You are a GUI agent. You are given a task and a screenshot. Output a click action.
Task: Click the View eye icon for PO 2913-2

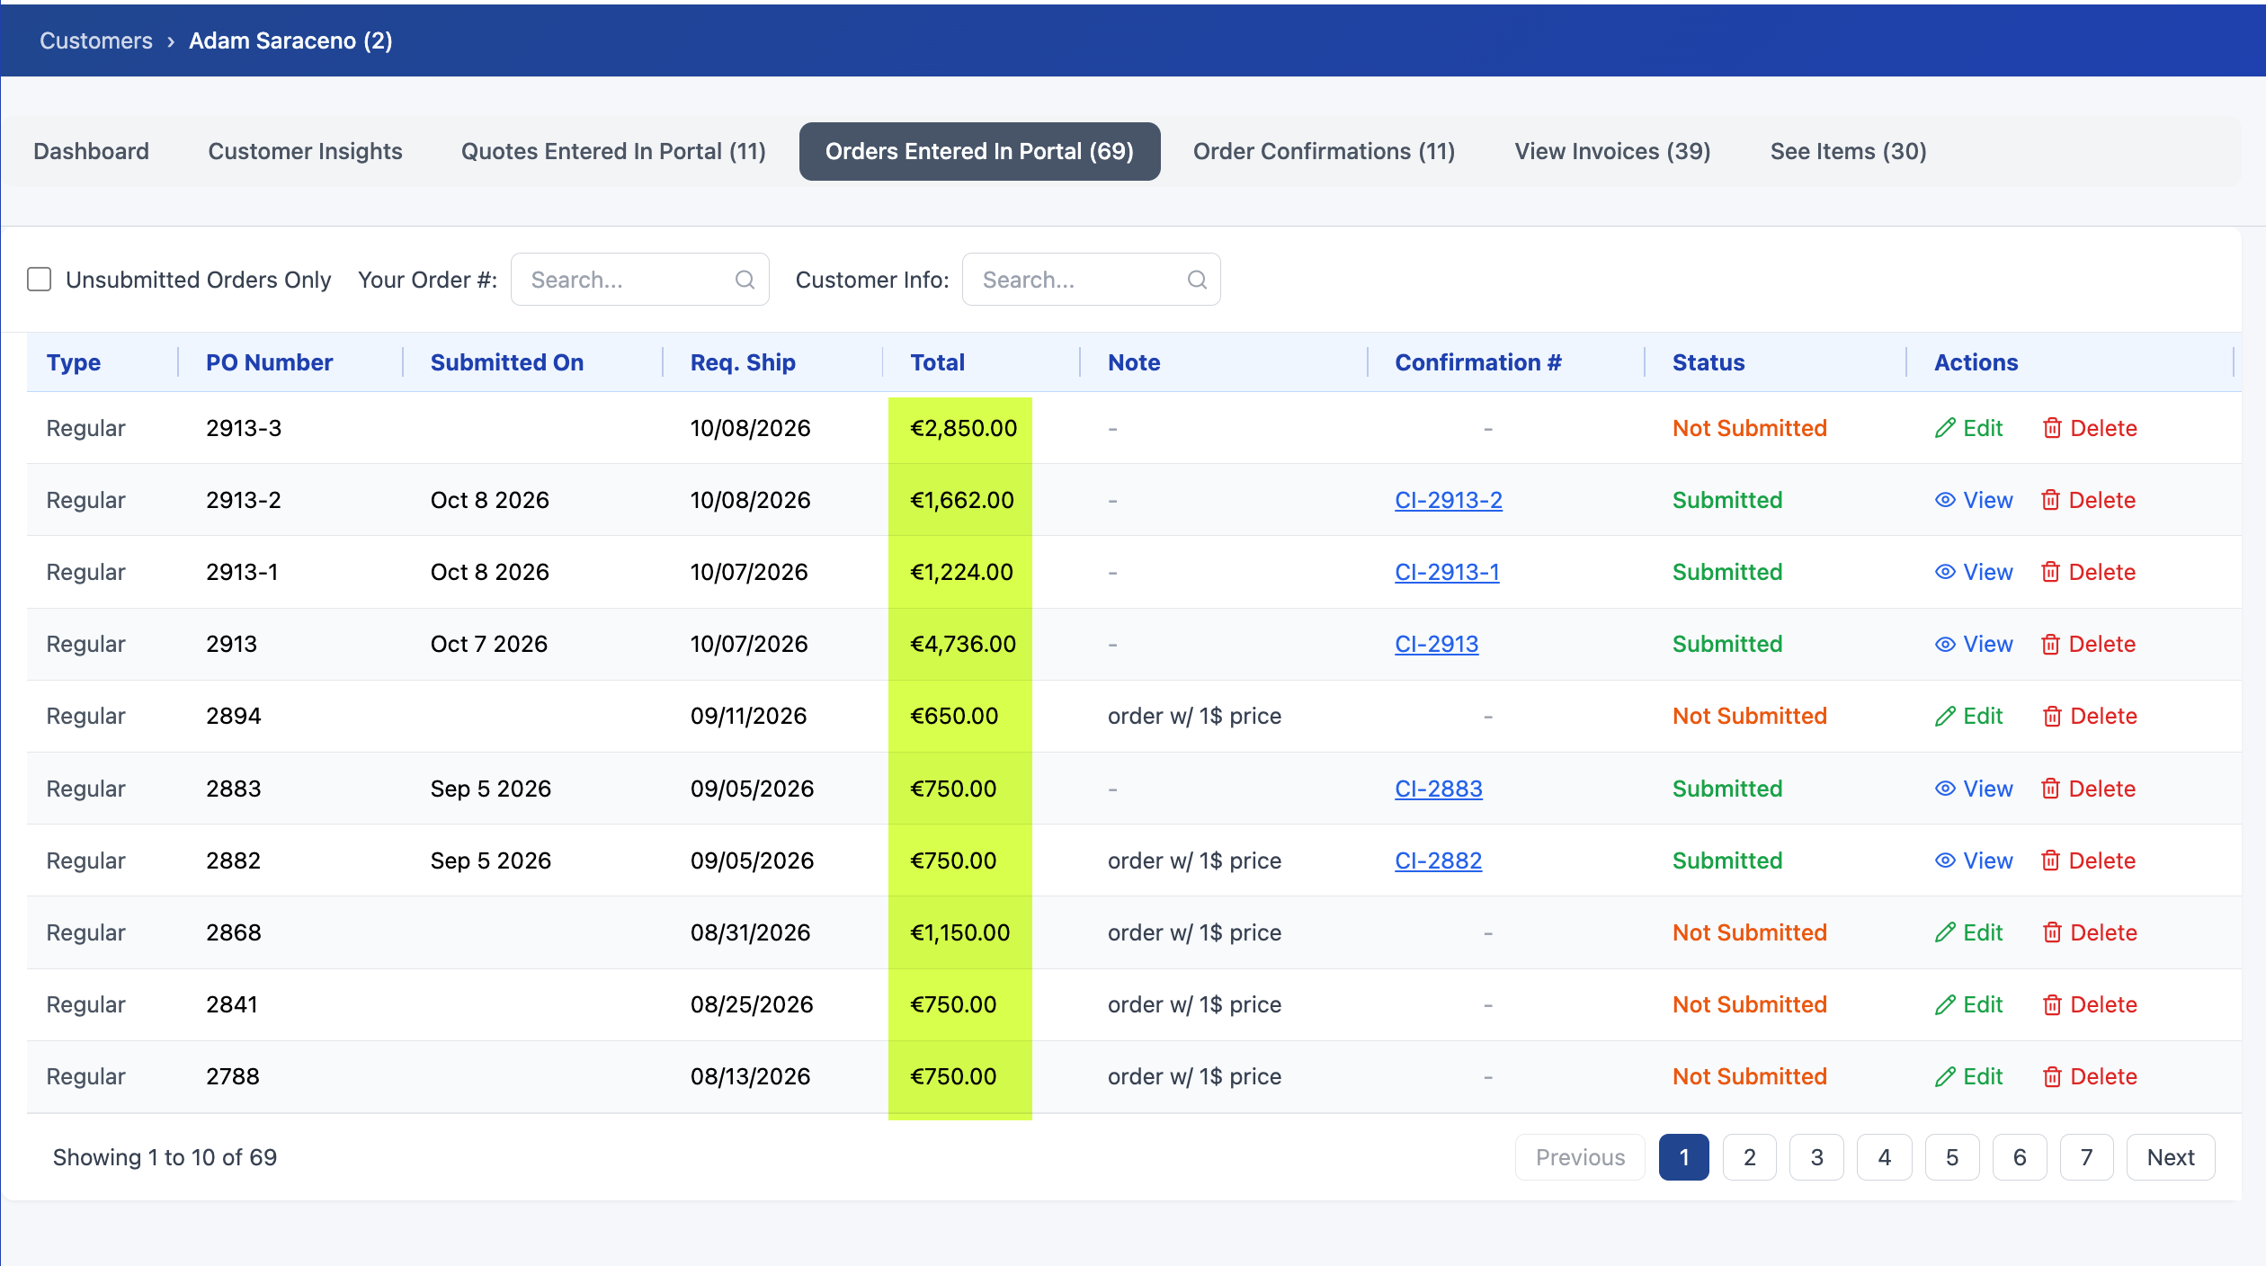[x=1945, y=500]
